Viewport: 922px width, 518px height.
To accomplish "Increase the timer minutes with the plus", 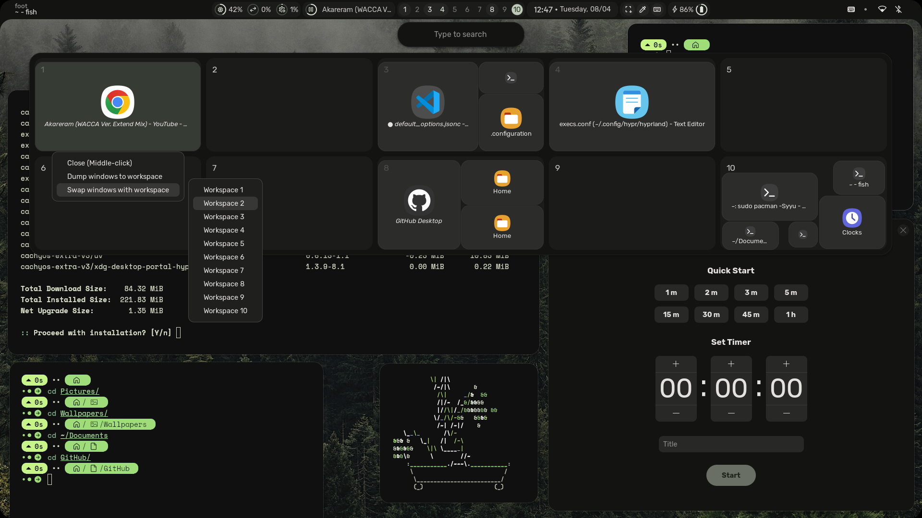I will click(731, 364).
